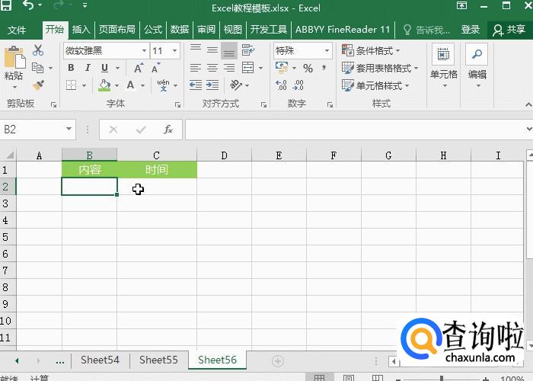Image resolution: width=533 pixels, height=381 pixels.
Task: Click the Merge and Center icon
Action: [x=247, y=68]
